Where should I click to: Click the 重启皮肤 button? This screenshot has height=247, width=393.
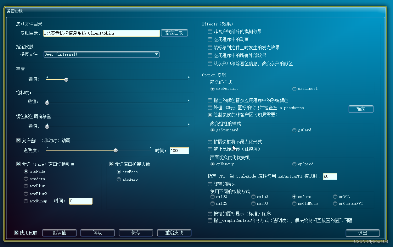[x=174, y=233]
